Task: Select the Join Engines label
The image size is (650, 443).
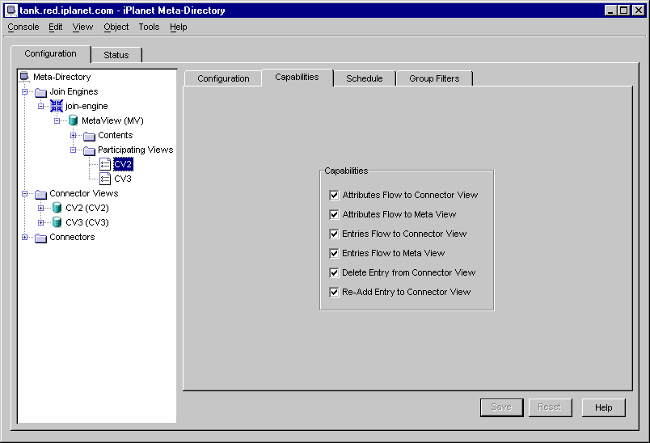Action: pos(74,91)
